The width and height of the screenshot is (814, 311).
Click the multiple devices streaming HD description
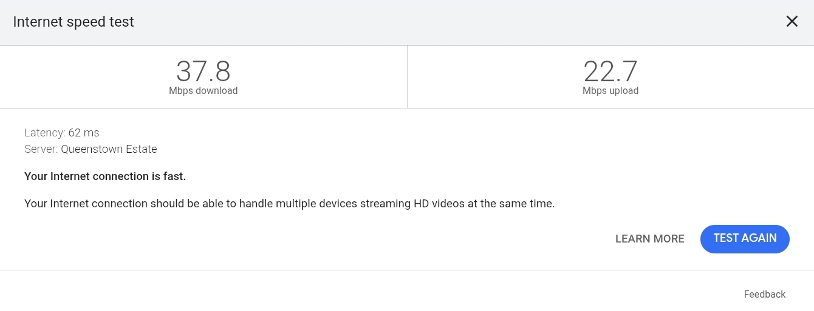[x=290, y=204]
